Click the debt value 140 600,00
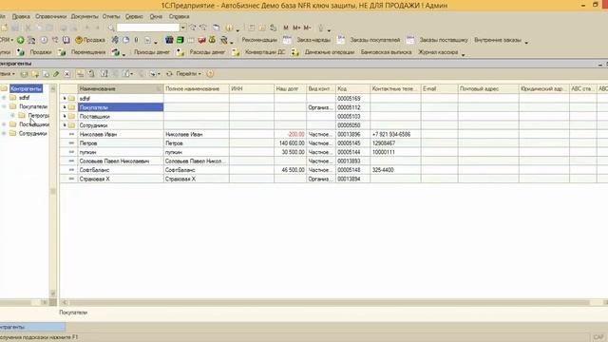This screenshot has height=342, width=608. pyautogui.click(x=292, y=143)
